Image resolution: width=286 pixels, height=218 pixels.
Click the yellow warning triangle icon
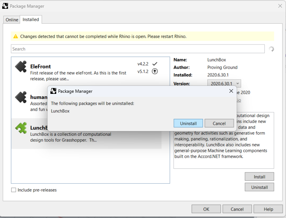click(16, 37)
